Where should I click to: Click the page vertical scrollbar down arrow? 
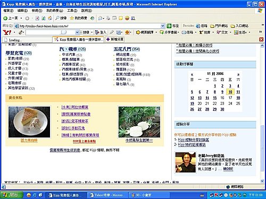(262, 181)
